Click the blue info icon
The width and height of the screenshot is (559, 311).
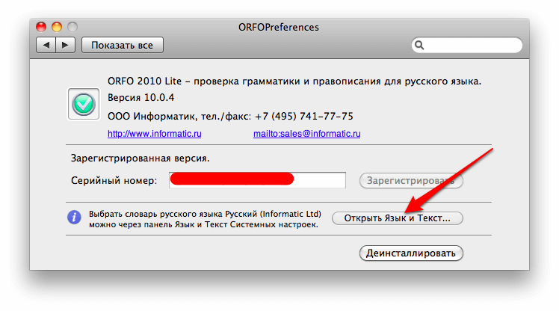(x=74, y=217)
